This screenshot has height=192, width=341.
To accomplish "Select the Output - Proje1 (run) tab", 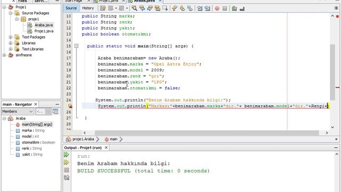I will tap(83, 148).
